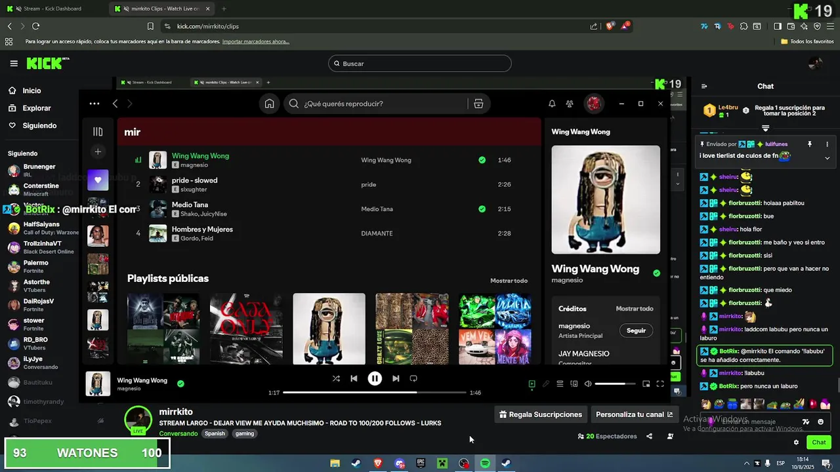Open the Spotify three-dots menu

(94, 104)
